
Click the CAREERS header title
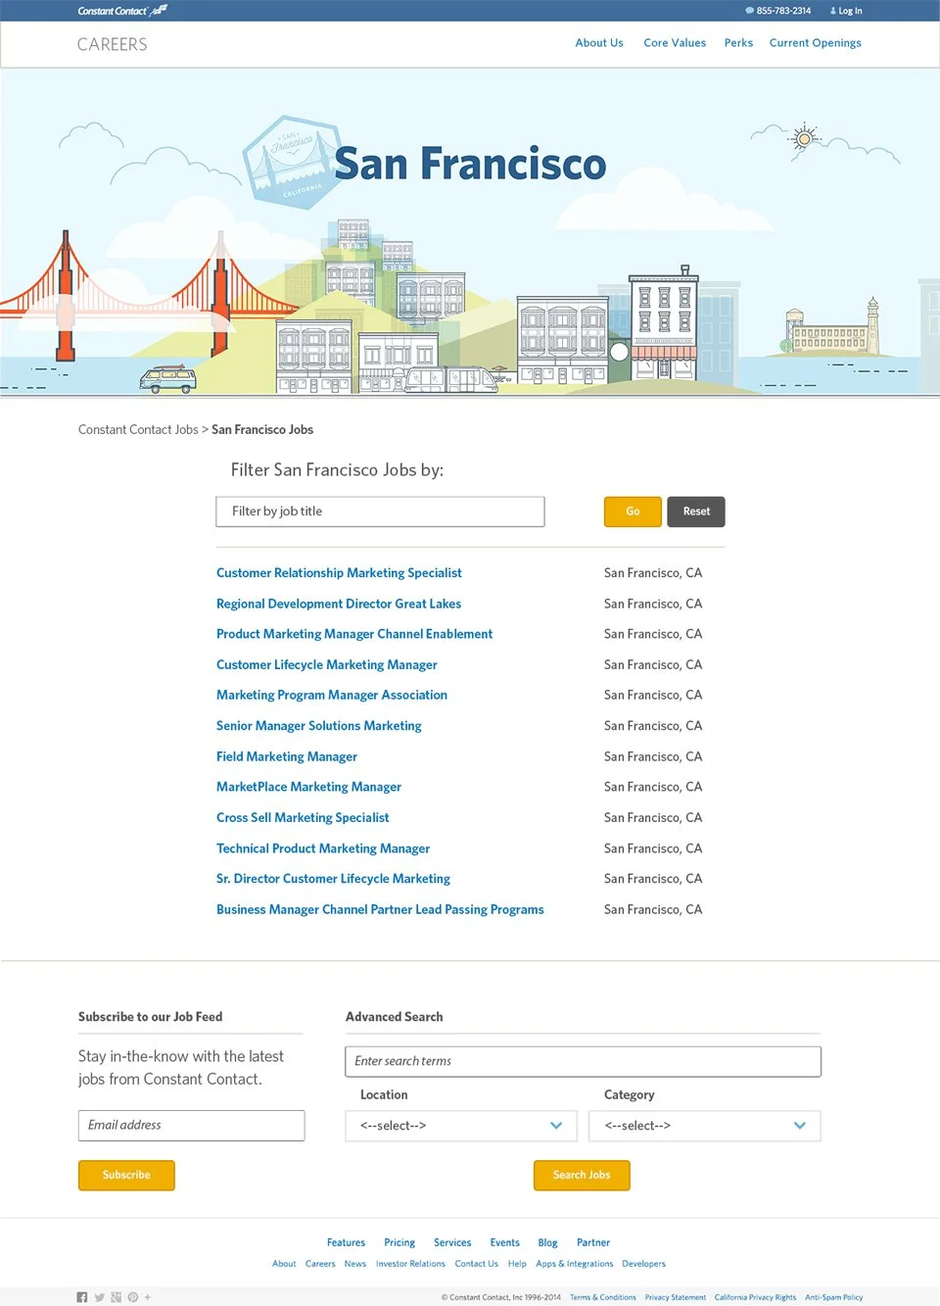click(x=113, y=44)
